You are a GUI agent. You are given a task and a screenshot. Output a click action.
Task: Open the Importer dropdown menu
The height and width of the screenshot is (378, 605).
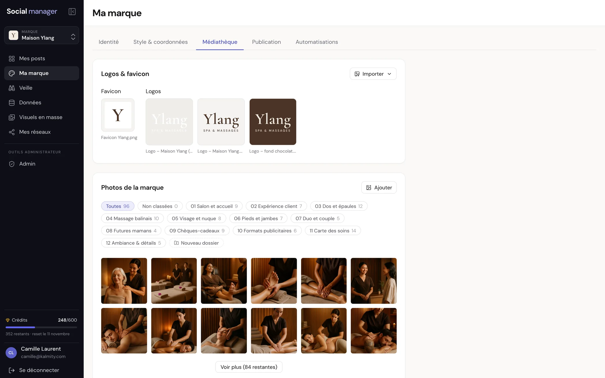click(373, 74)
